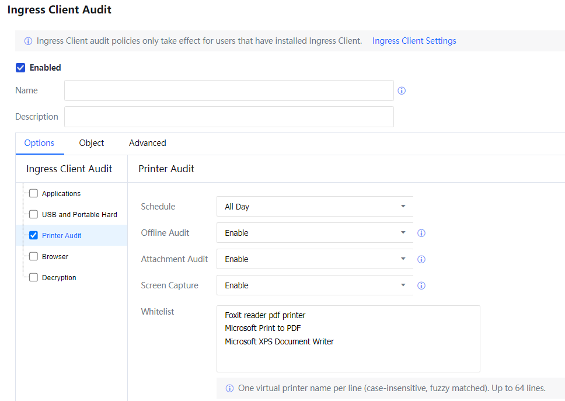Screen dimensions: 565x401
Task: Tick the Browser audit checkbox
Action: [x=33, y=256]
